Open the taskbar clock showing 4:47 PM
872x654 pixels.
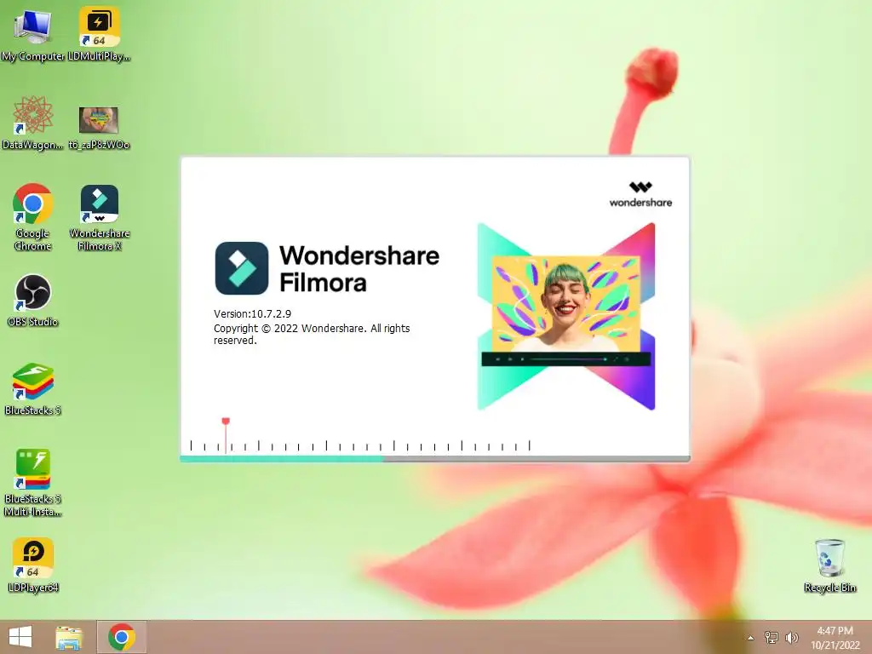[835, 638]
